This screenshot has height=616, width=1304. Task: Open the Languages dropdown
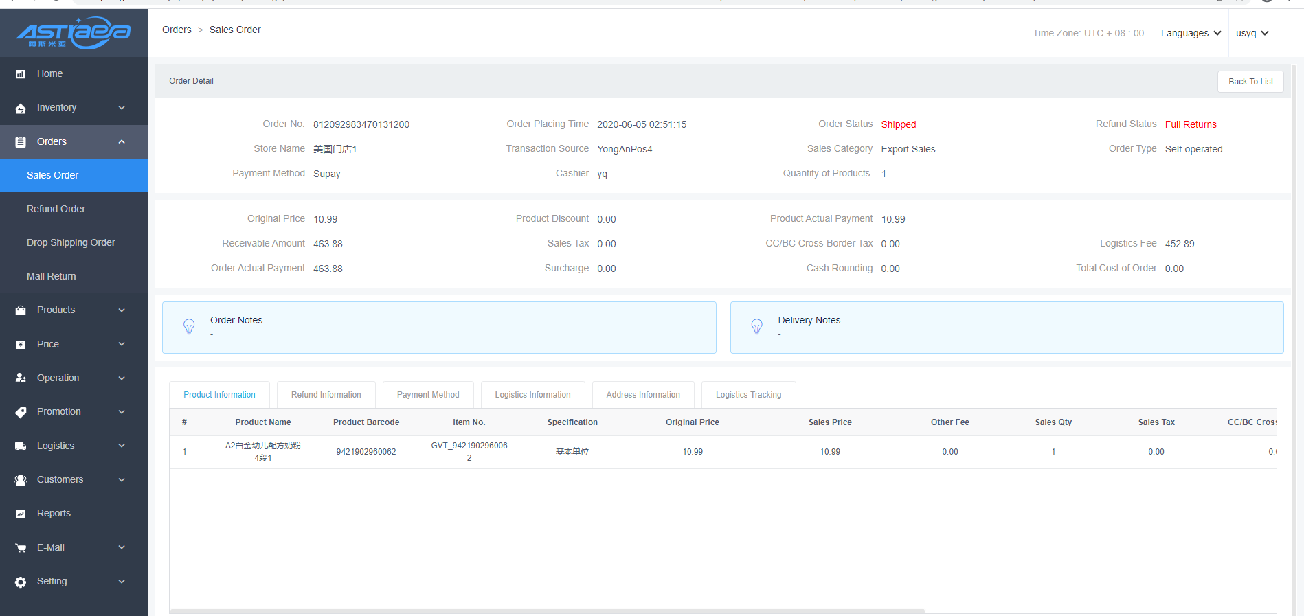coord(1191,33)
